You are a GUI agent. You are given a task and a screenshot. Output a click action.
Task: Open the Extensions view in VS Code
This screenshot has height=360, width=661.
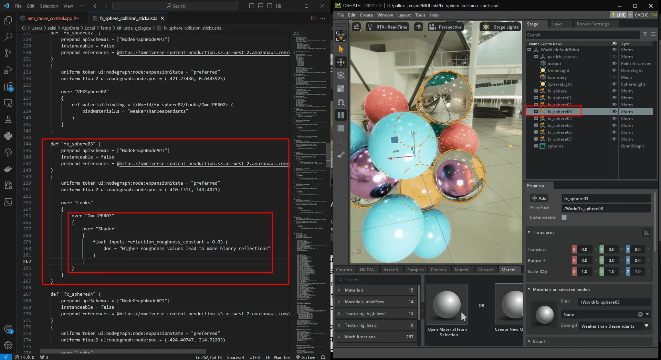[8, 87]
